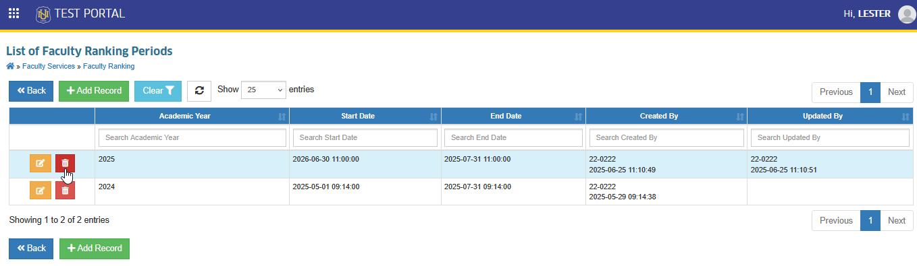Delete the 2024 academic year record
917x266 pixels.
(x=65, y=191)
